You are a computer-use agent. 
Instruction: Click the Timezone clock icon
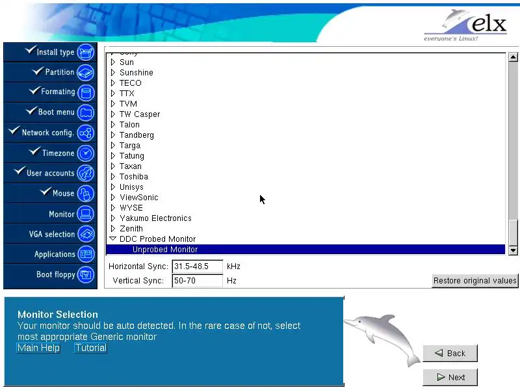click(x=86, y=153)
